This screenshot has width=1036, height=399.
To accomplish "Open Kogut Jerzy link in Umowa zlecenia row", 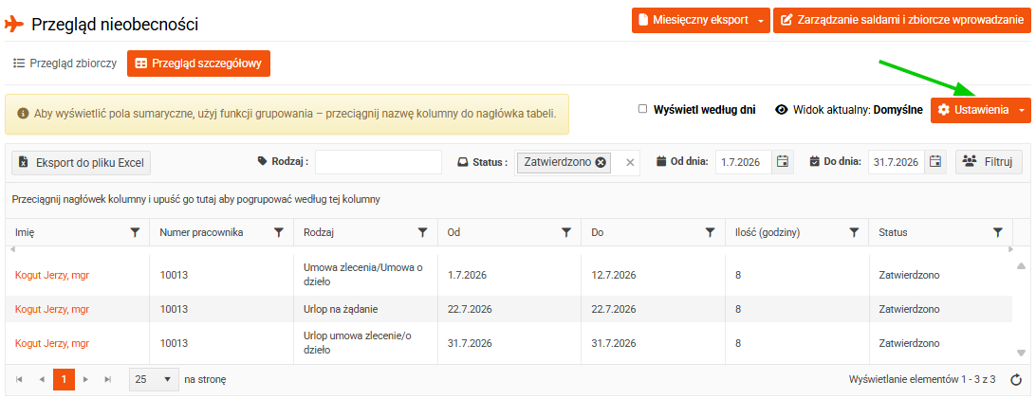I will pos(51,275).
